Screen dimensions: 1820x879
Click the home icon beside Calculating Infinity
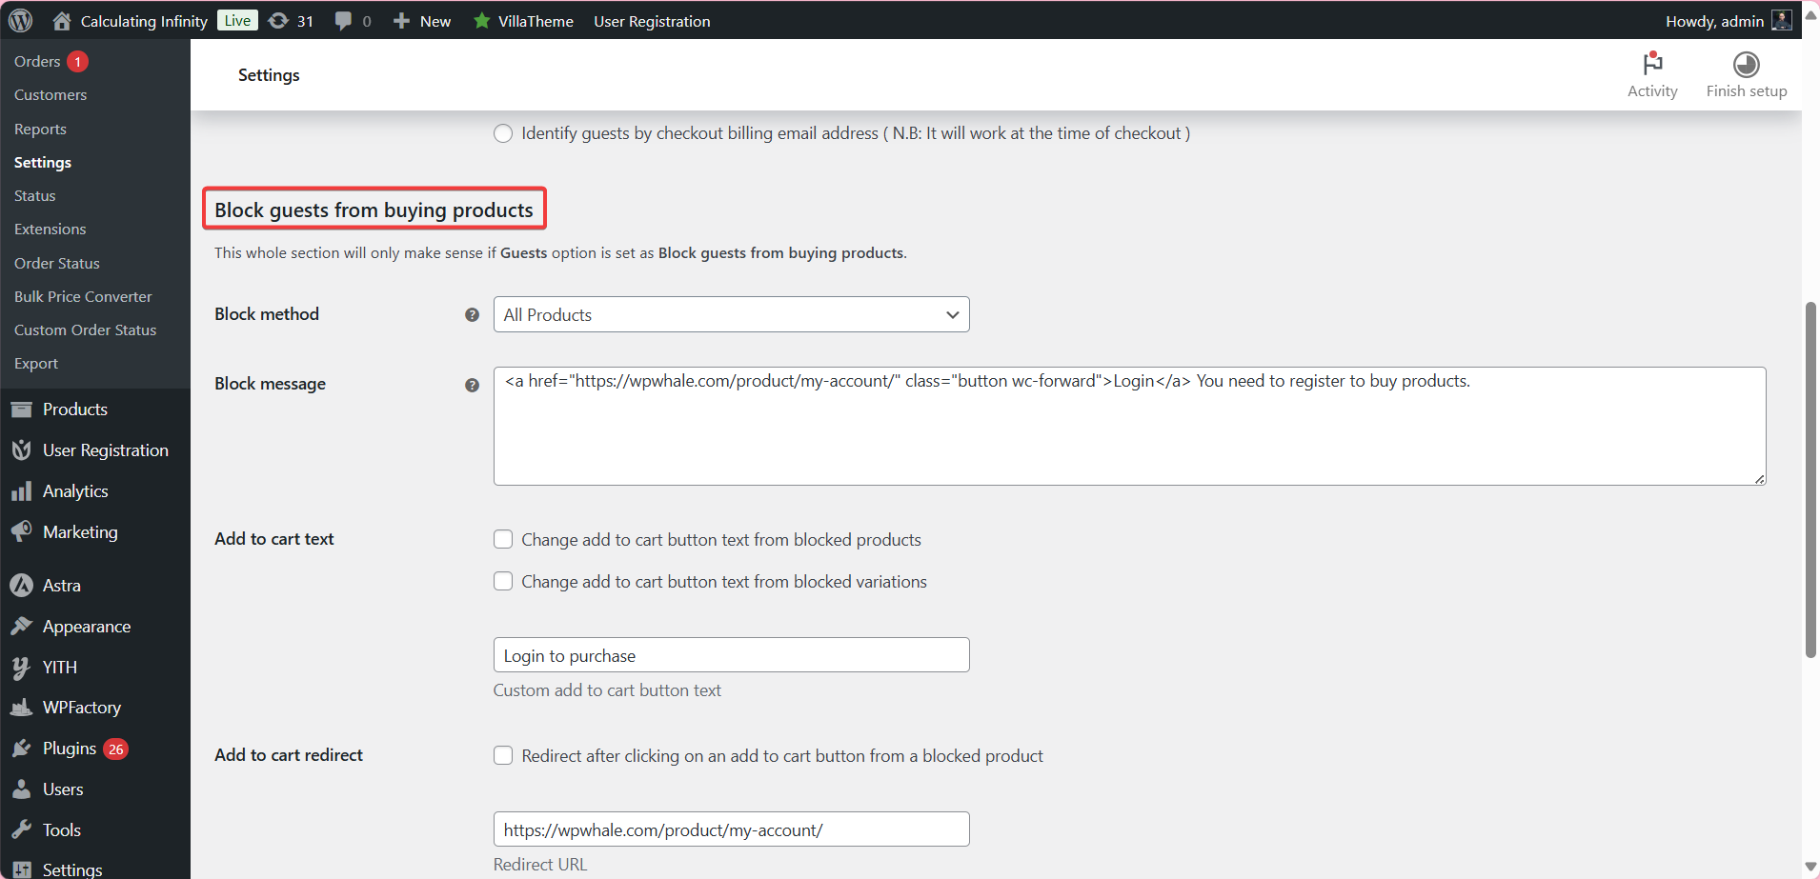click(x=62, y=20)
